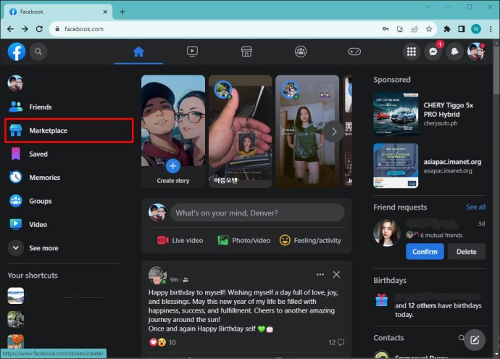Add a Photo/video to a post
Viewport: 500px width, 359px height.
pos(244,240)
